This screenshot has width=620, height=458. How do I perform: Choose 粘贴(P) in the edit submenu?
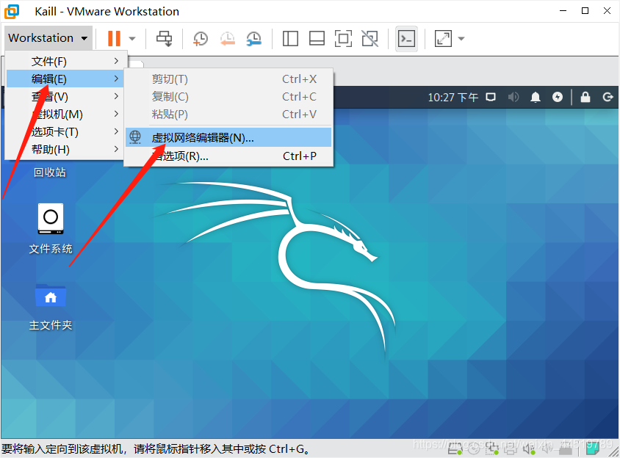(x=228, y=114)
